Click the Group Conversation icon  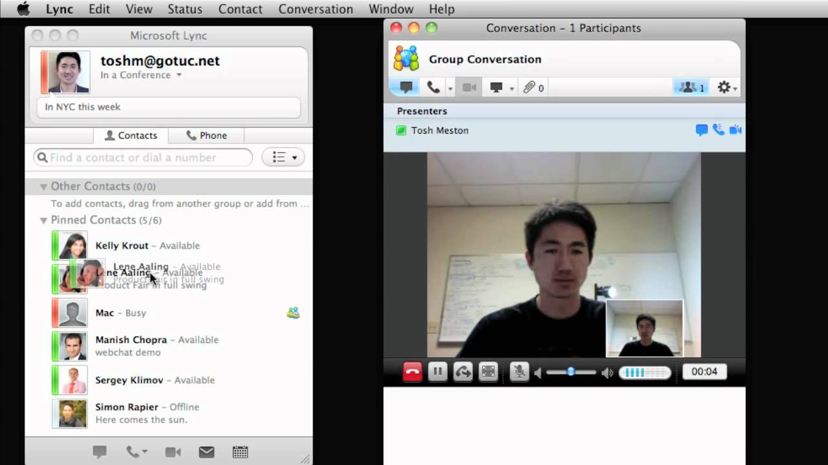click(x=406, y=59)
